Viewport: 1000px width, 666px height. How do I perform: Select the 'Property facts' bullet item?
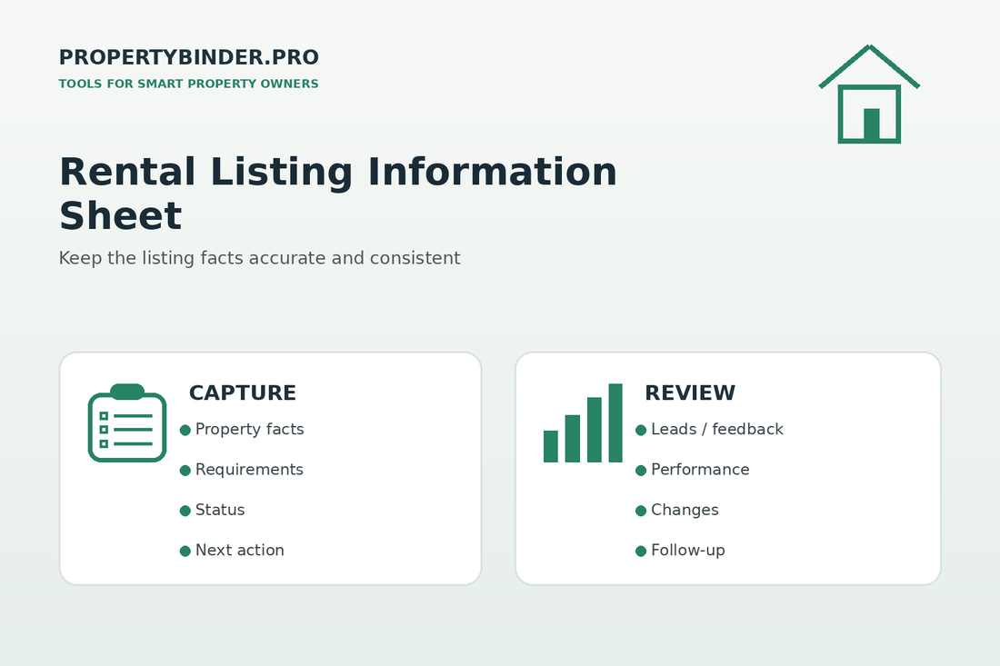click(243, 430)
